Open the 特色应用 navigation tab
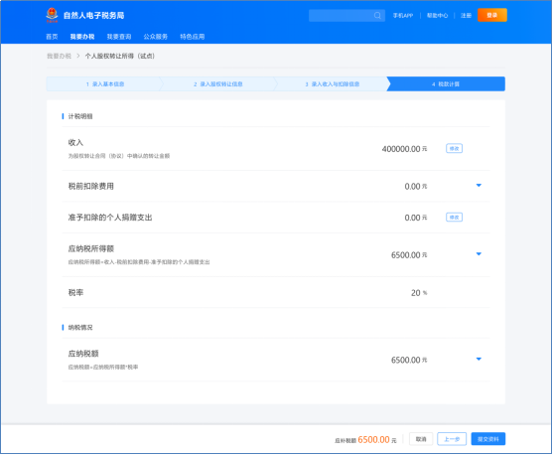Image resolution: width=553 pixels, height=455 pixels. 193,37
